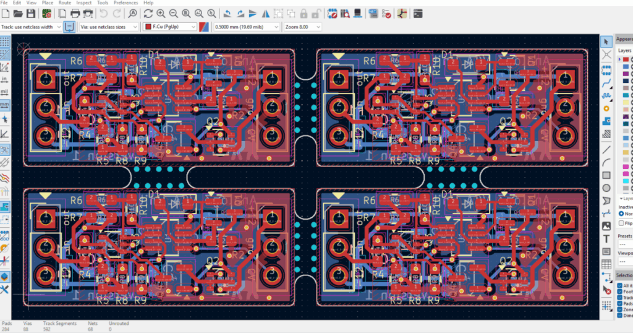Toggle automatic track width button
633x333 pixels.
click(69, 27)
